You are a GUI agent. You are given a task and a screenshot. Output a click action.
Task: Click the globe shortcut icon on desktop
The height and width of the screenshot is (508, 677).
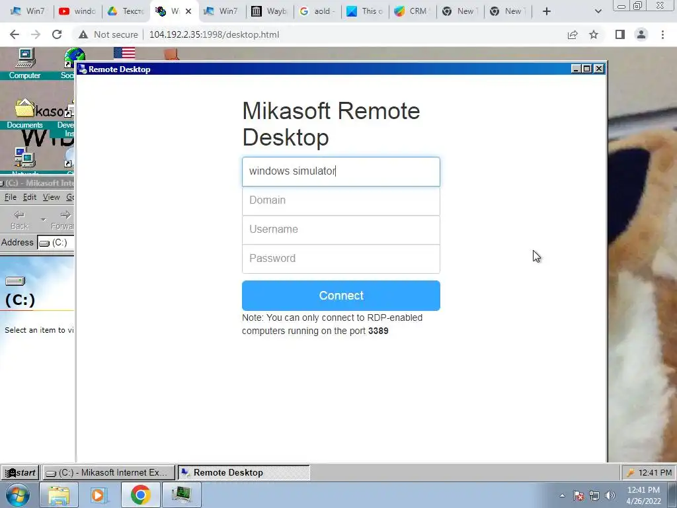(x=74, y=58)
